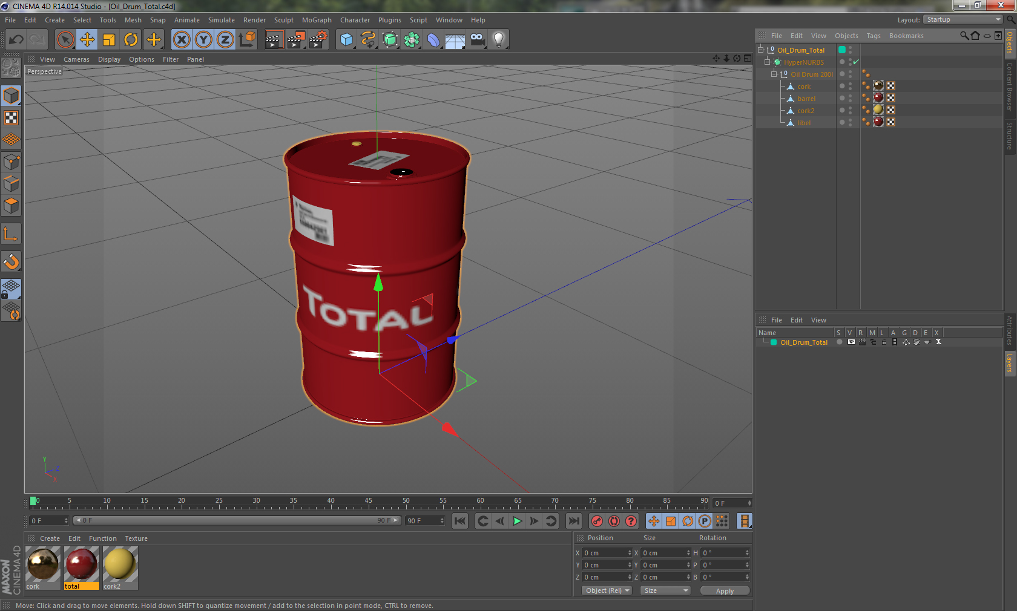Collapse the Oil Drum 200l node
Viewport: 1017px width, 611px height.
click(x=774, y=74)
